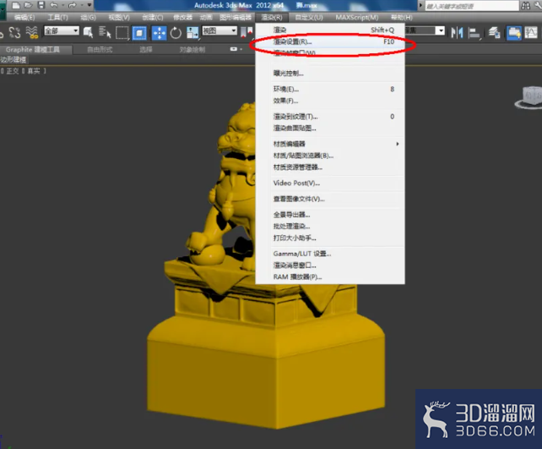Choose 全景导出器... menu entry
This screenshot has width=542, height=449.
(330, 215)
